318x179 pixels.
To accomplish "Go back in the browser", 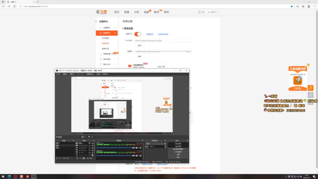I will 4,6.
